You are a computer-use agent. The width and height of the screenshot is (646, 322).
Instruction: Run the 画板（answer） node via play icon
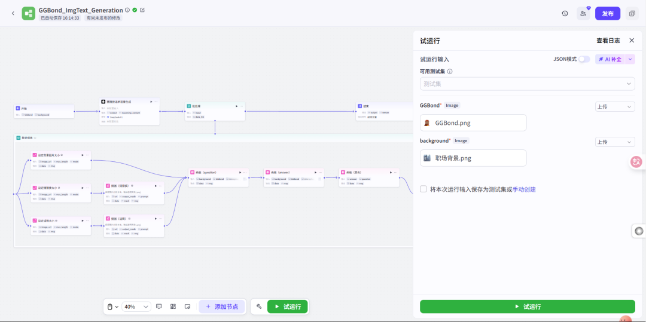pyautogui.click(x=316, y=172)
